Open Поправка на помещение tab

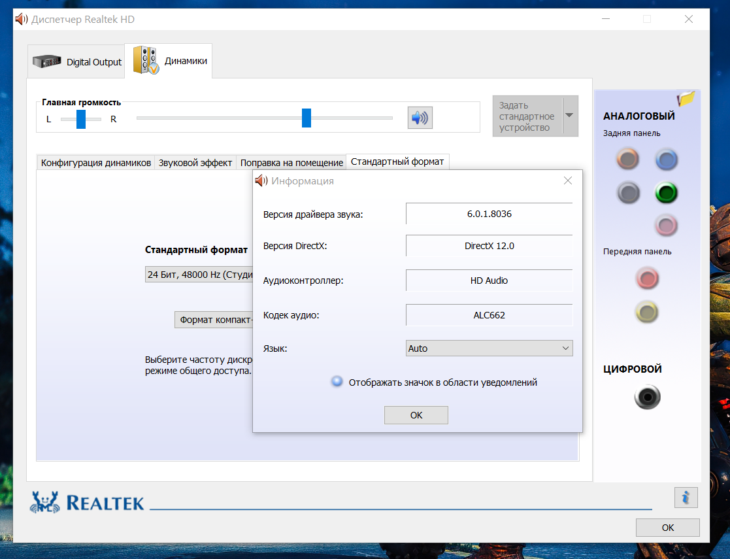[291, 163]
